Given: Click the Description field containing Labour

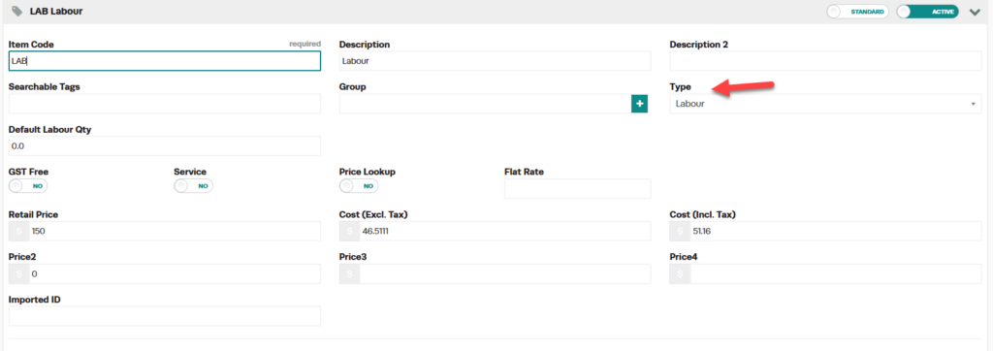Looking at the screenshot, I should tap(496, 61).
